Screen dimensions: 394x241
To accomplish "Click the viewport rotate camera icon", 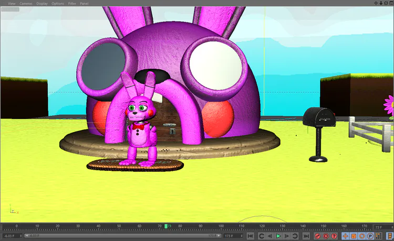I will coord(386,3).
